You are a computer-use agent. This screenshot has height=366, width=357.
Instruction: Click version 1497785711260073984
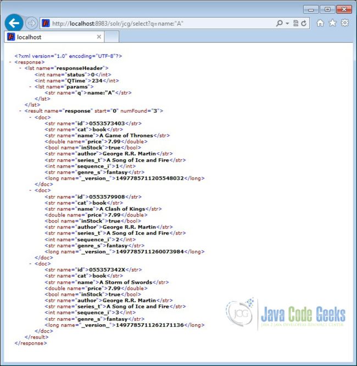150,252
